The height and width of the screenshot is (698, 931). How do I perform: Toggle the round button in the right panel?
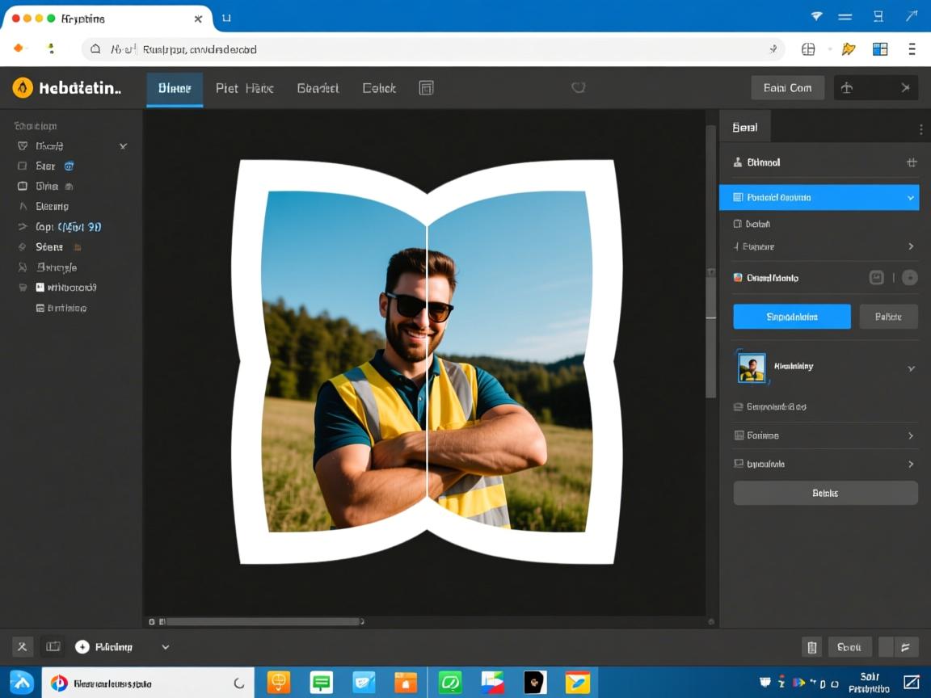pos(910,278)
